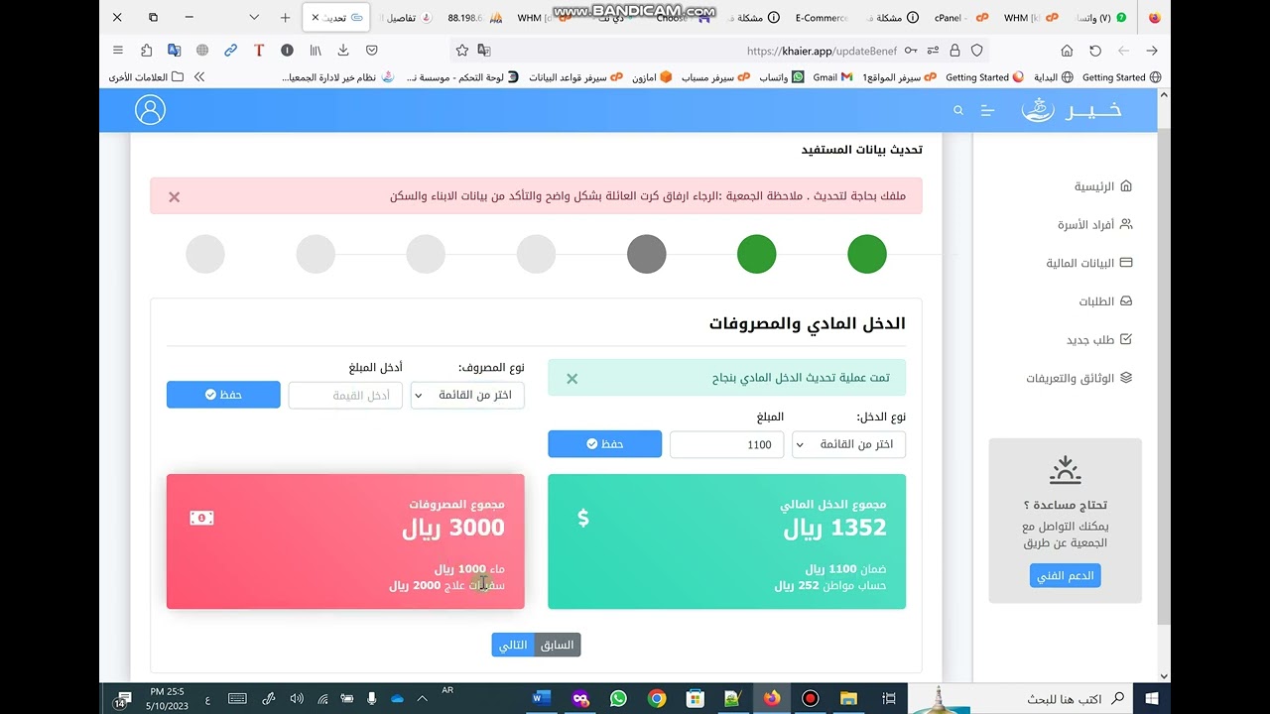Click the browser Home button
1270x714 pixels.
click(x=1067, y=50)
